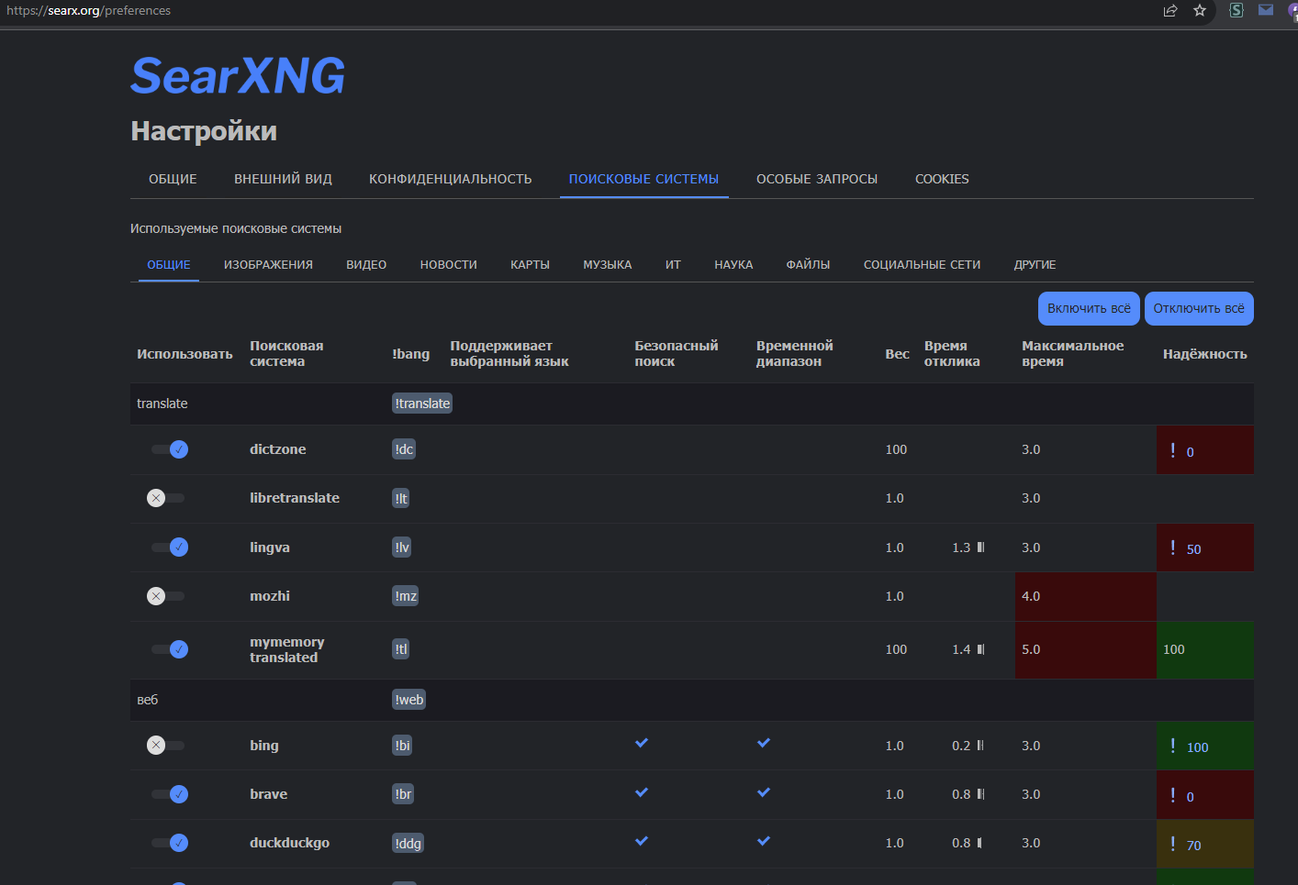Open the green S browser extension

(1236, 10)
